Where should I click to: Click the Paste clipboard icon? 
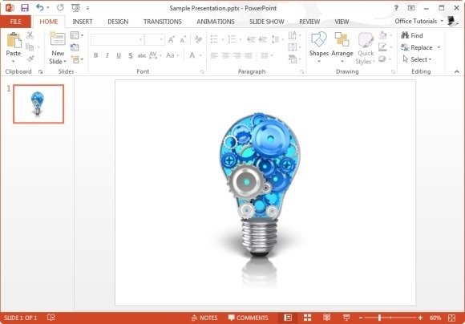14,40
